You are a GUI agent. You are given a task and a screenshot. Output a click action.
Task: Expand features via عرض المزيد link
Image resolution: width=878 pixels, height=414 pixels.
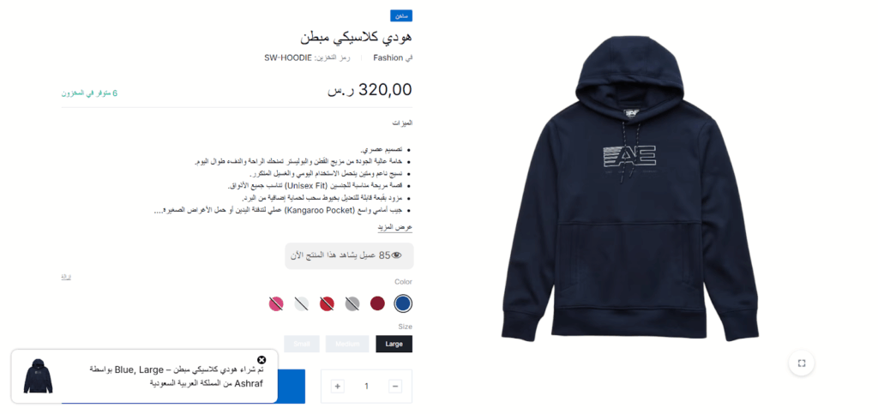click(394, 228)
